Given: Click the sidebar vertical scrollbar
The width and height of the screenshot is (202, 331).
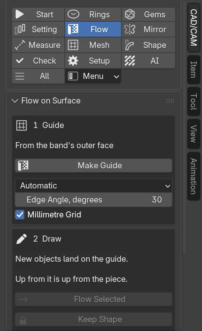Looking at the screenshot, I should coord(184,127).
